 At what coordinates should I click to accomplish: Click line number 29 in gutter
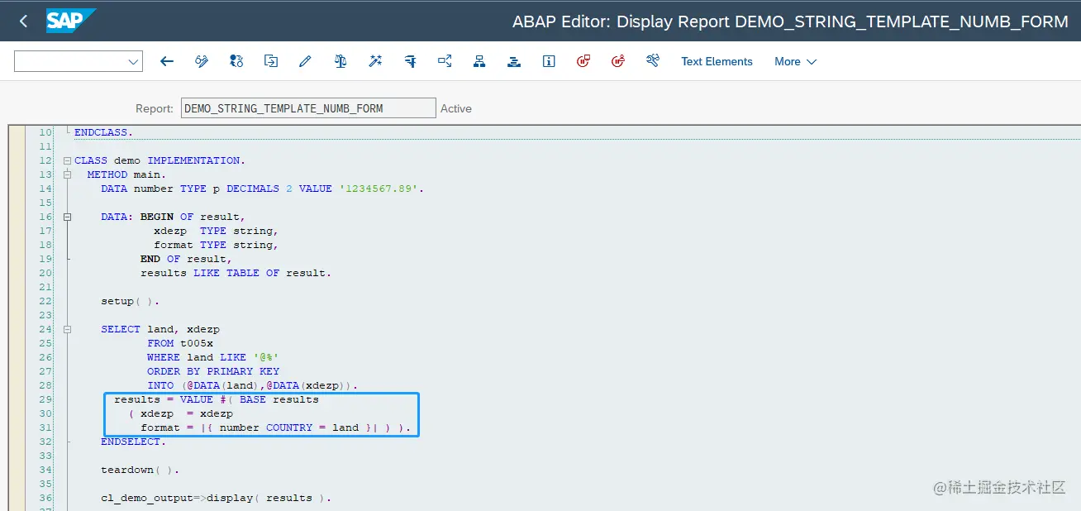click(x=45, y=399)
